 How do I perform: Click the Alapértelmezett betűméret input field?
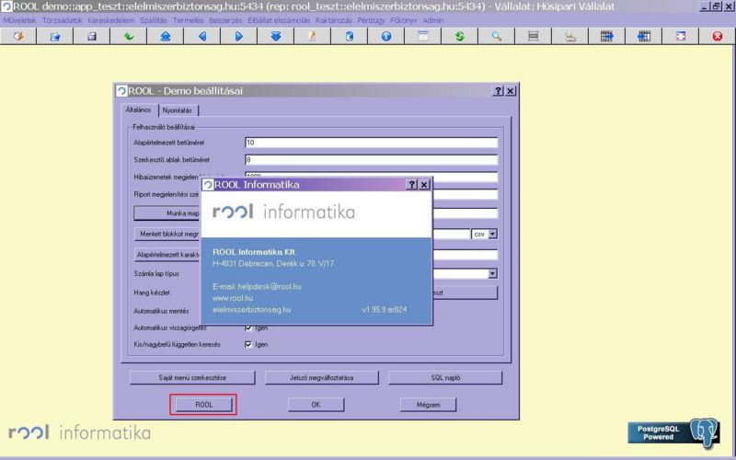pos(371,143)
